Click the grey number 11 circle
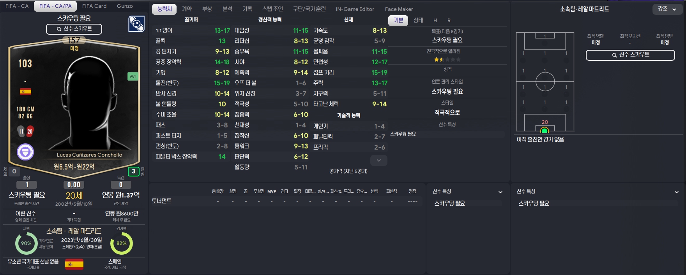This screenshot has height=275, width=686. [x=21, y=131]
